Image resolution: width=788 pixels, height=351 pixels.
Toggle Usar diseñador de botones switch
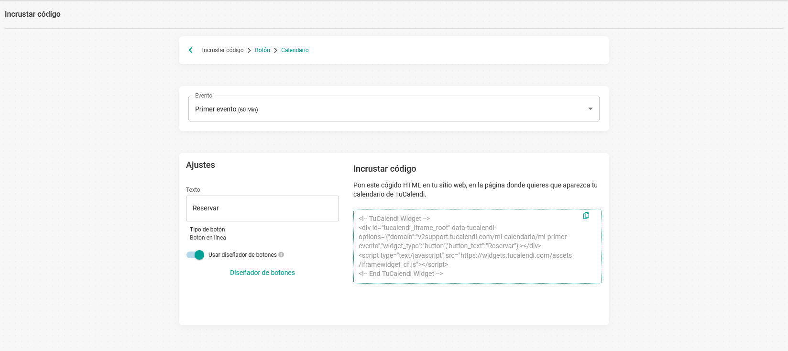pos(195,255)
